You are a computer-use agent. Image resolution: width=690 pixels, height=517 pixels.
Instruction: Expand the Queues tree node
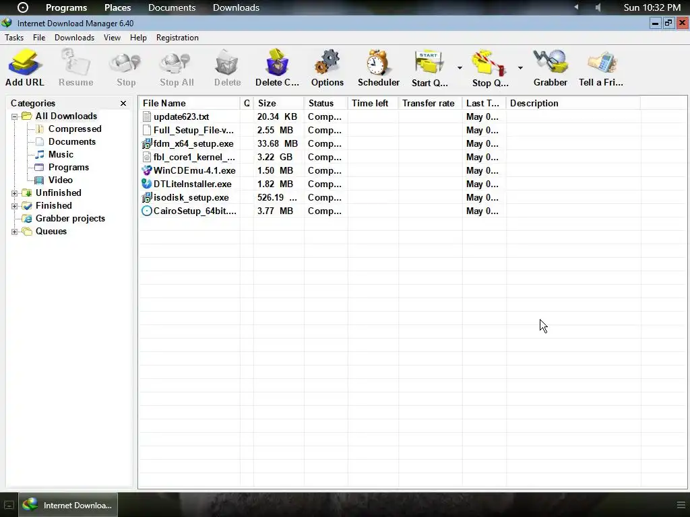15,232
